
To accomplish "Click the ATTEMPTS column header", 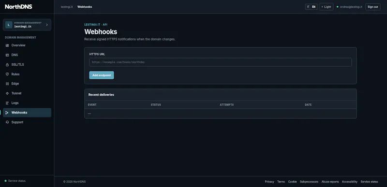I will [226, 105].
